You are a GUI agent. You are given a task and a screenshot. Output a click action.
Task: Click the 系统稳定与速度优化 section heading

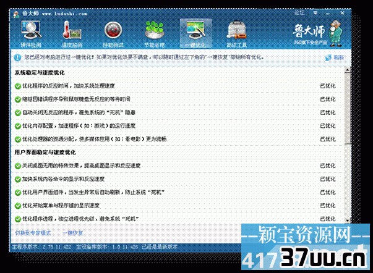coord(40,73)
